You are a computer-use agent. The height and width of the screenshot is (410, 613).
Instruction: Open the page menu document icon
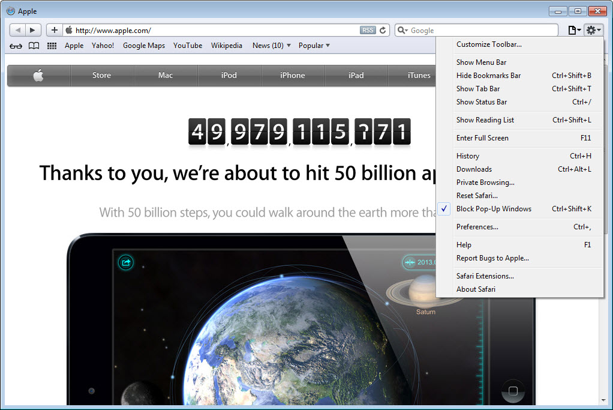pos(574,30)
